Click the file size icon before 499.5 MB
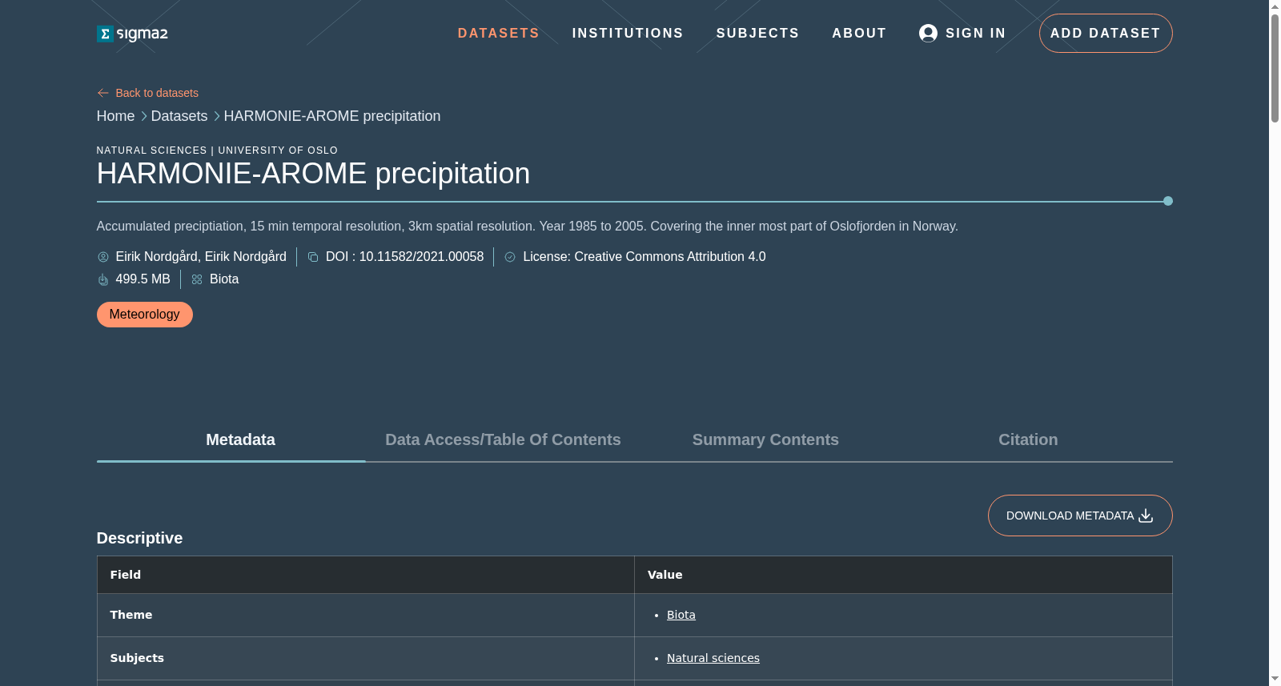1281x686 pixels. [x=103, y=279]
